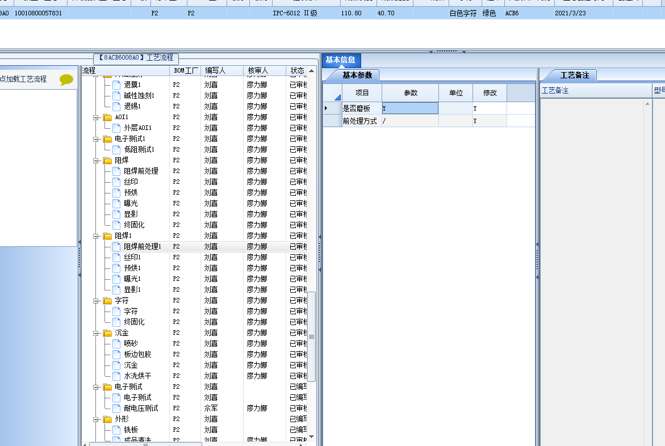This screenshot has height=446, width=665.
Task: Click the grid corner select-all triangle
Action: point(337,98)
